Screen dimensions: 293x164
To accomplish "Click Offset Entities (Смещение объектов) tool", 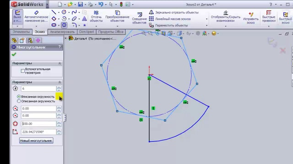I will click(139, 18).
